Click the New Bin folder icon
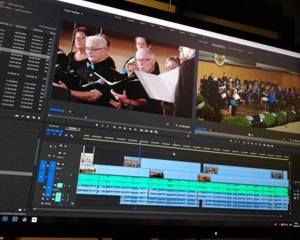Viewport: 300px width, 240px height. tap(28, 117)
